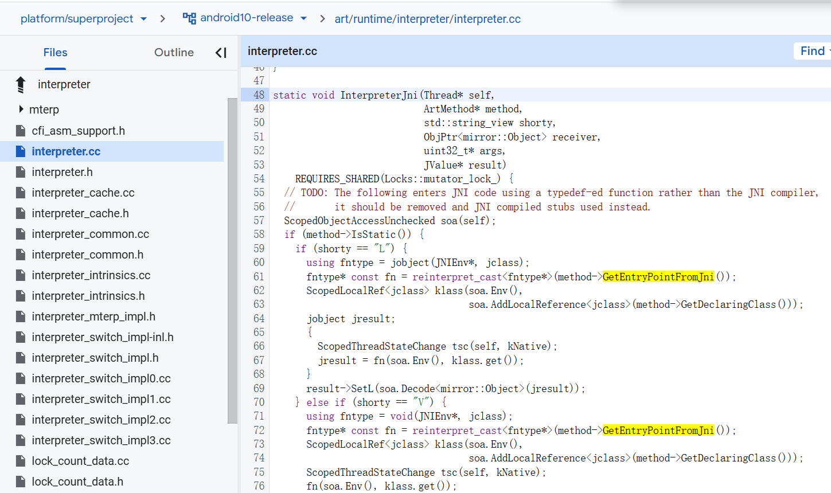Click file icon next to lock_count_data.cc

coord(21,461)
